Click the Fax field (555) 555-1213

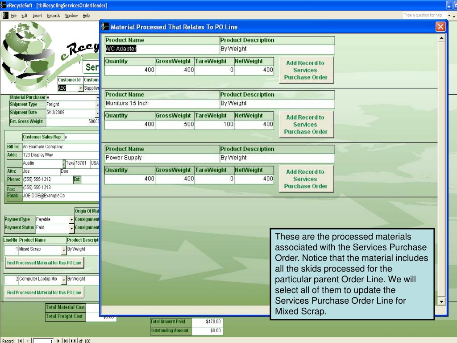tap(61, 188)
